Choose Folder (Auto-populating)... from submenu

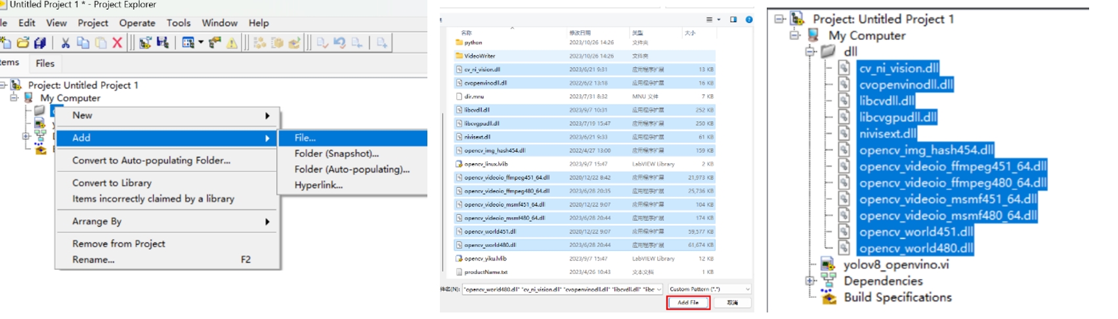click(352, 169)
